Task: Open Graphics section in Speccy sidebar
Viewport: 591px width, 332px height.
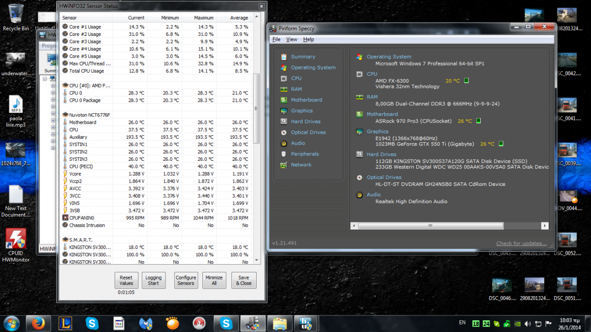Action: point(301,111)
